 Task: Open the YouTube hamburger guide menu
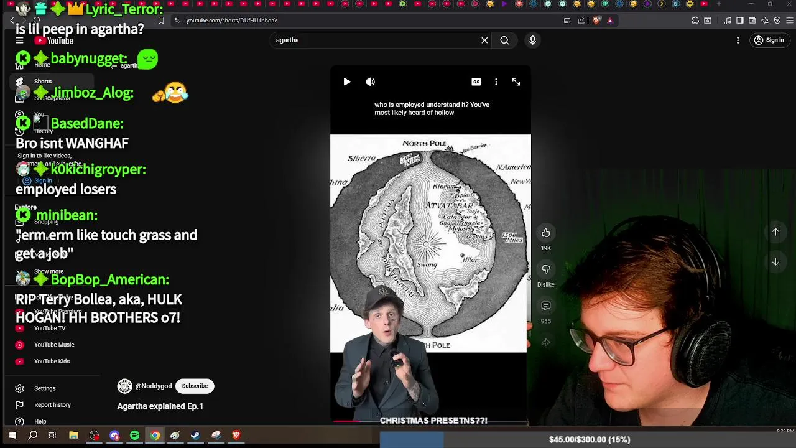click(x=19, y=40)
